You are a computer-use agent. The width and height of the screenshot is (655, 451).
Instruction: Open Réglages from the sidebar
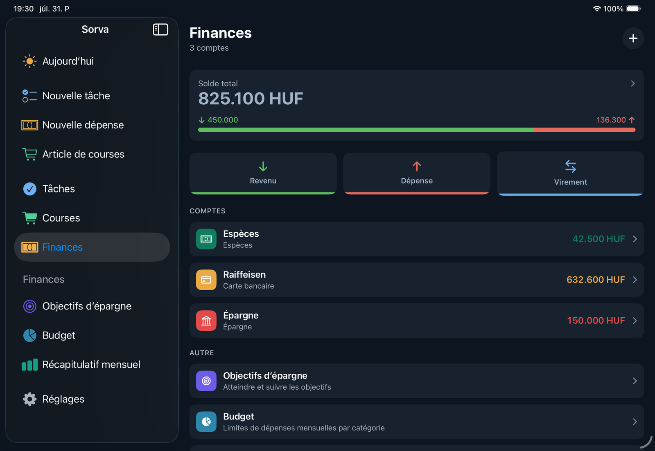92,399
